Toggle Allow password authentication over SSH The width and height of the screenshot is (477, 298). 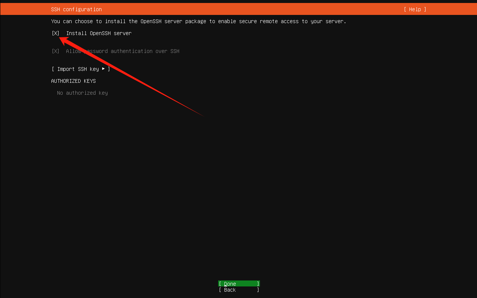coord(55,51)
